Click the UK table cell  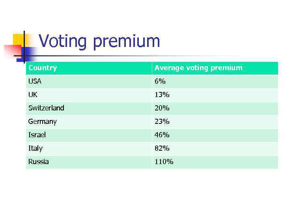pos(33,95)
